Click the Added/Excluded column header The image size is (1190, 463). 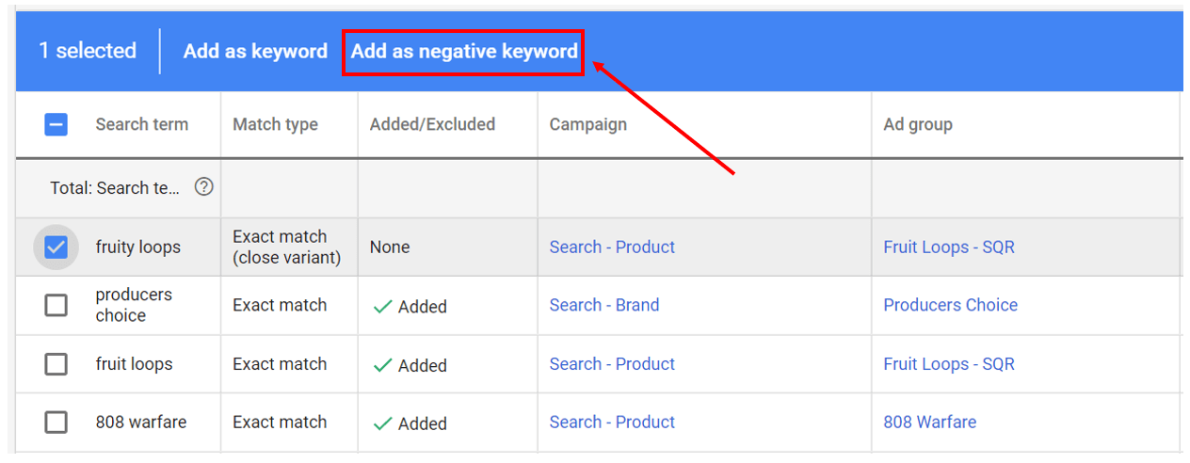pyautogui.click(x=432, y=124)
